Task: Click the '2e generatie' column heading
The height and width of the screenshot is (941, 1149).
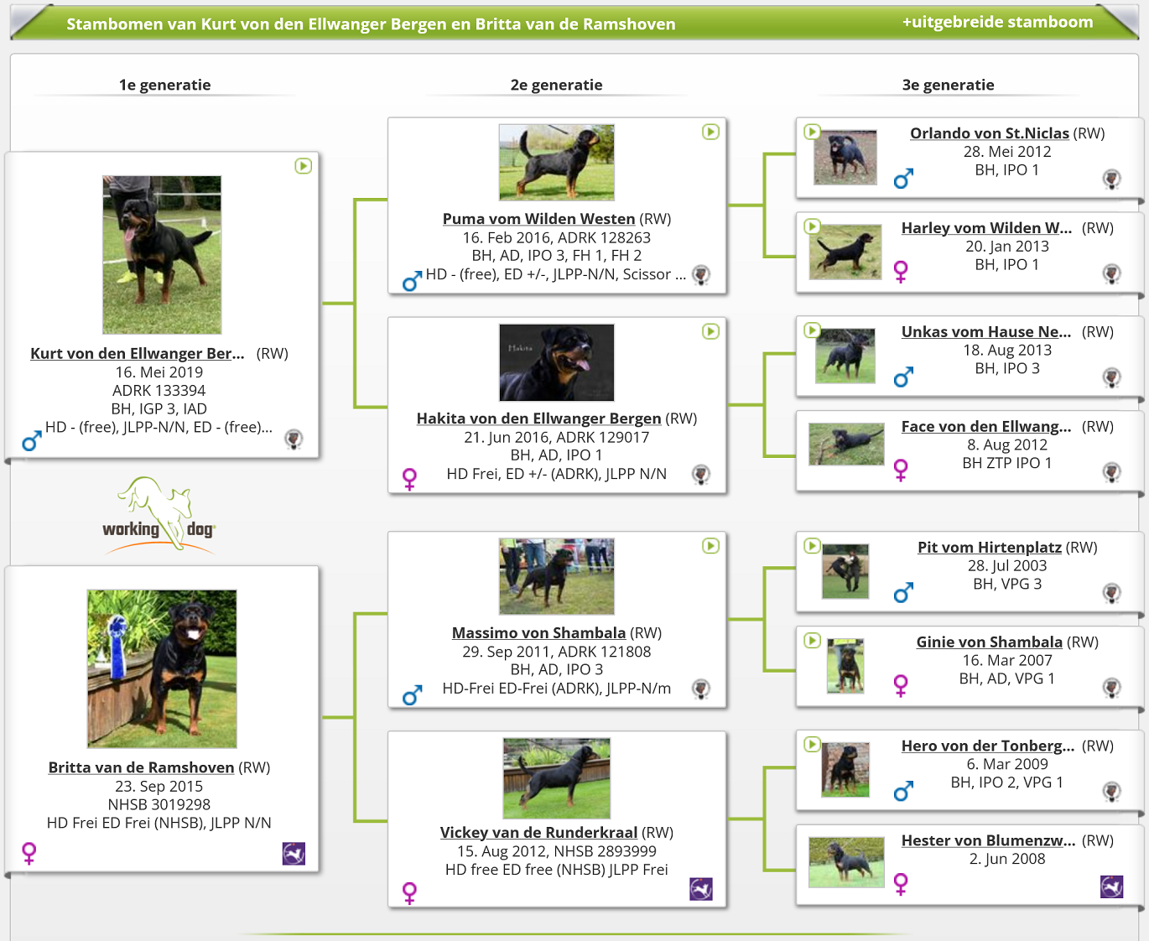Action: click(x=556, y=85)
